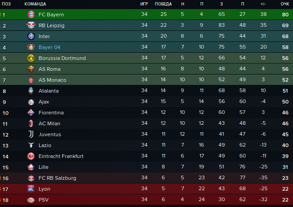The width and height of the screenshot is (293, 207).
Task: Click the FC Bayern club crest
Action: [x=31, y=15]
